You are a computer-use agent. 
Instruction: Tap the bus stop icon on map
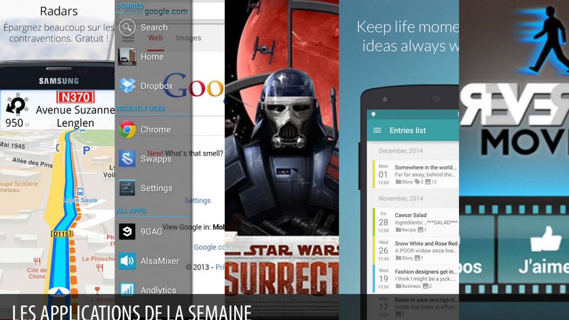coord(80,192)
